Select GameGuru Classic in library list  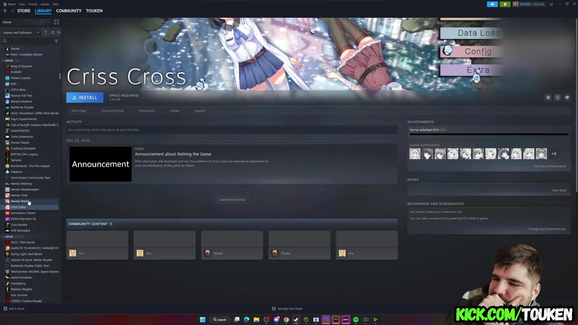pyautogui.click(x=23, y=213)
